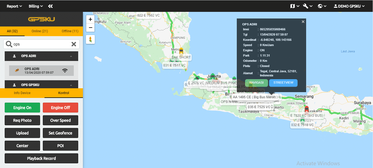Screen dimensions: 373x168
Task: Click the OPS ADRI signal strength icon
Action: [x=65, y=71]
